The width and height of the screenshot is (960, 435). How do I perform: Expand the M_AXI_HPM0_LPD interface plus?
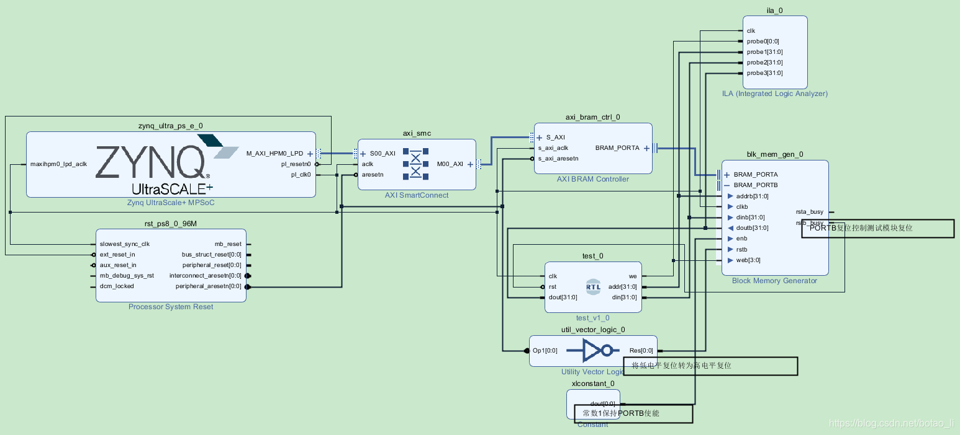pos(310,153)
